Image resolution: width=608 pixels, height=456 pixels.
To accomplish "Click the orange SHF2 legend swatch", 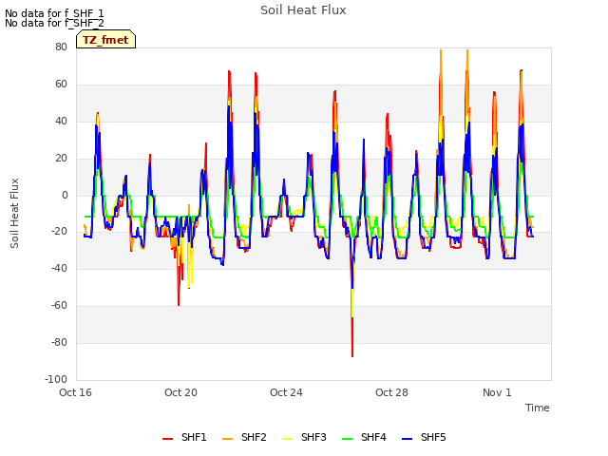I will coord(227,439).
